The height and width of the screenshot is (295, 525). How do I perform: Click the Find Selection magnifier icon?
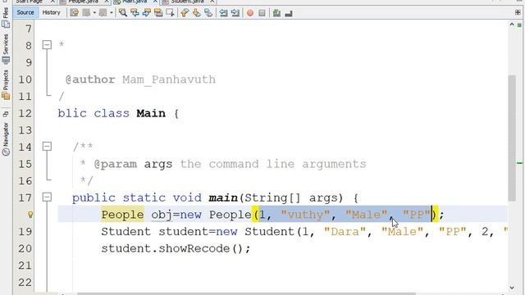tap(123, 13)
